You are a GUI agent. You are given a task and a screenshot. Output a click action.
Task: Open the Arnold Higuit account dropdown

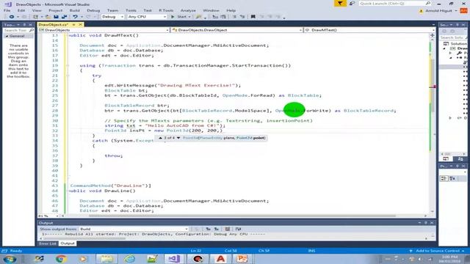(441, 10)
